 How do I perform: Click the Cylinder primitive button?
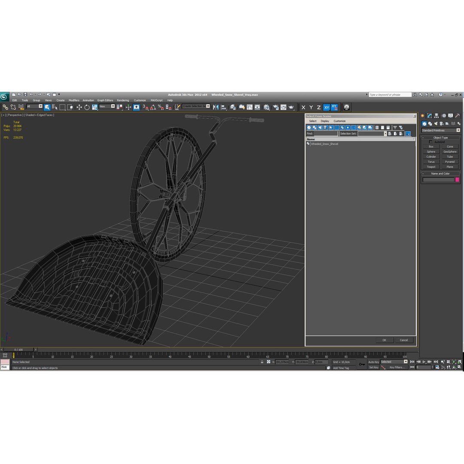pos(431,157)
